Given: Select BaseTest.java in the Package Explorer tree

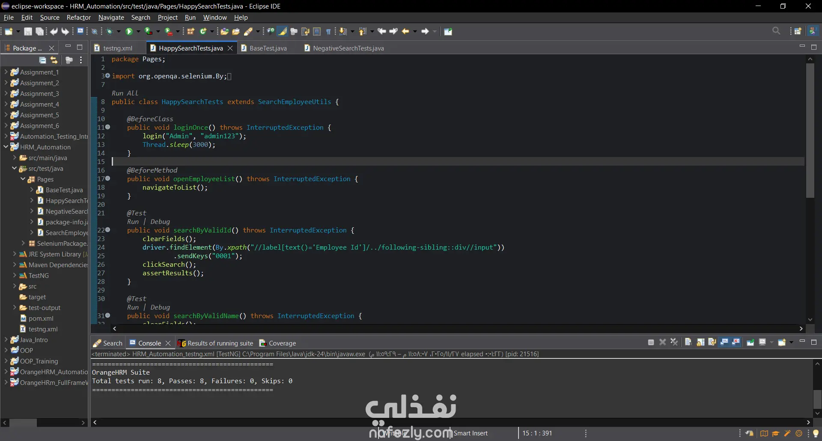Looking at the screenshot, I should coord(64,190).
